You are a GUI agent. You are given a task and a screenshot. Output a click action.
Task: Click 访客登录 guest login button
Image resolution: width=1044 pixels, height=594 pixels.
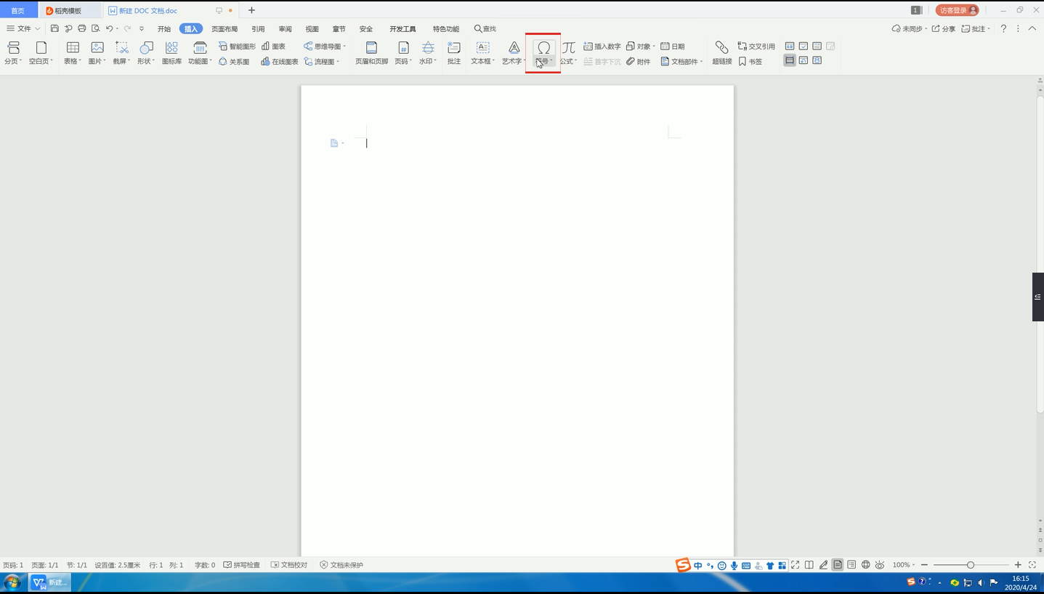958,10
